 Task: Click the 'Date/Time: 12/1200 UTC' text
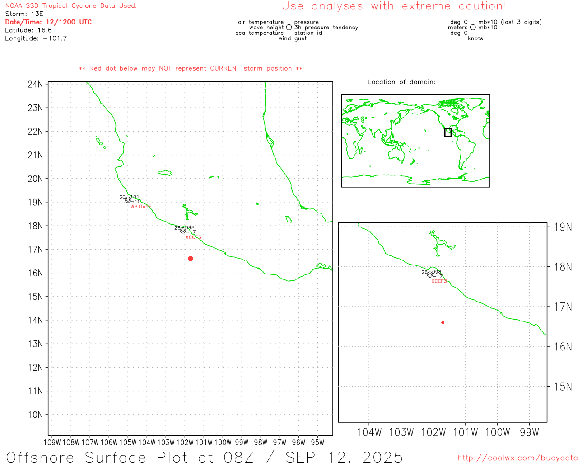48,22
